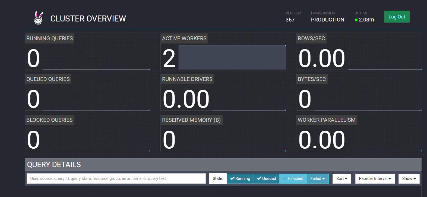Viewport: 427px width, 197px height.
Task: Toggle the Running state filter
Action: coord(240,179)
